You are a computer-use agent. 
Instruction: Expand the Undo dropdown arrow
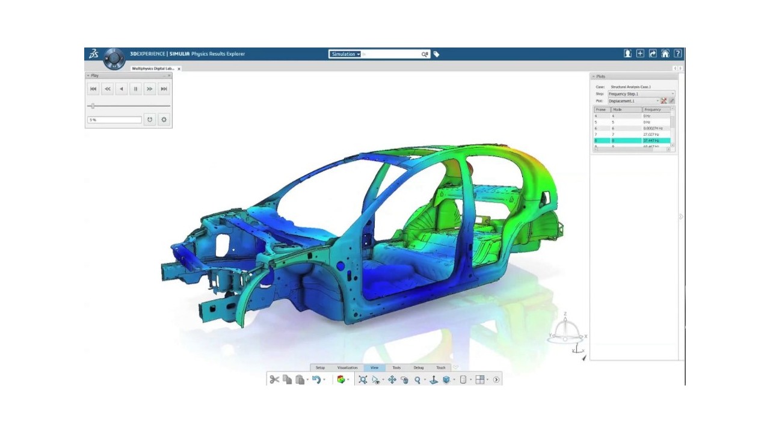[x=324, y=380]
